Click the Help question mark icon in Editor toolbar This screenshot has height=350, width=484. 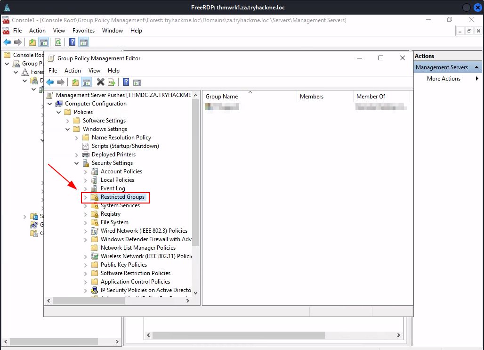126,82
